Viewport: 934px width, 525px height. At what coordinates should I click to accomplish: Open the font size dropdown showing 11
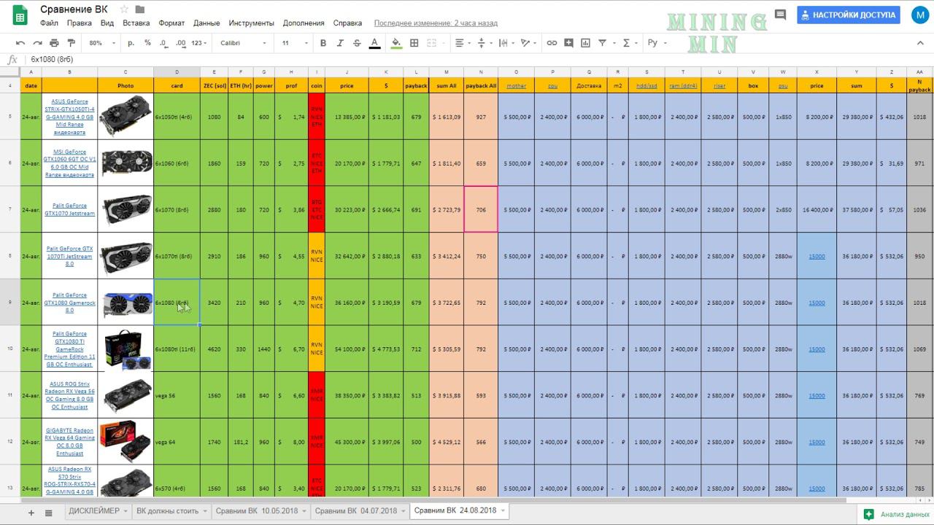[295, 43]
